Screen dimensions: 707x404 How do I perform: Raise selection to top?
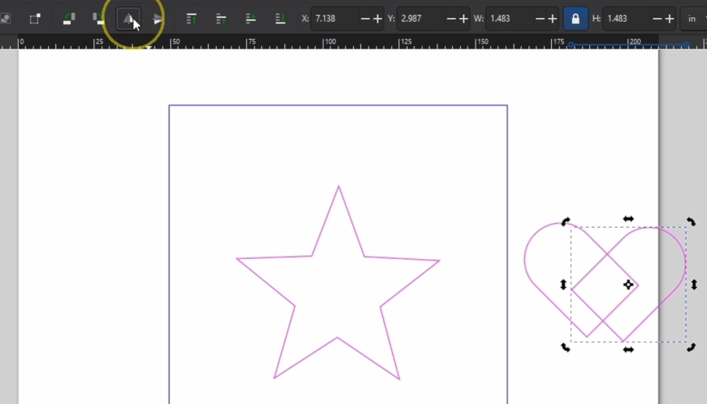191,18
